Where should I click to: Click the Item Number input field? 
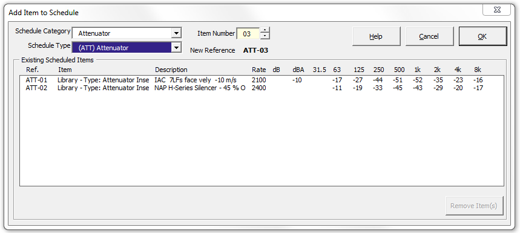248,33
